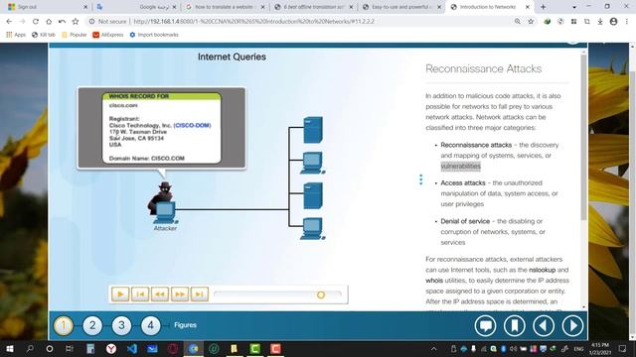Screen dimensions: 636x357
Task: Open Visual Studio Code from taskbar
Action: click(132, 348)
